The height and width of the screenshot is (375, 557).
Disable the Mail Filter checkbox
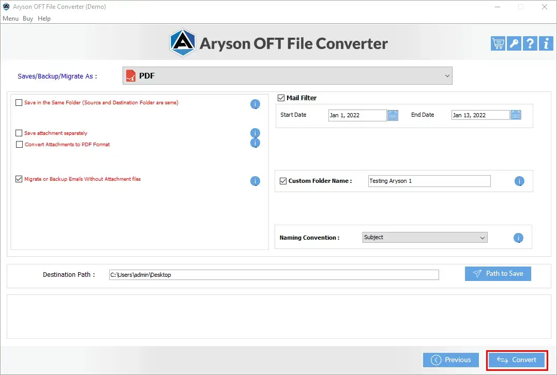(281, 98)
